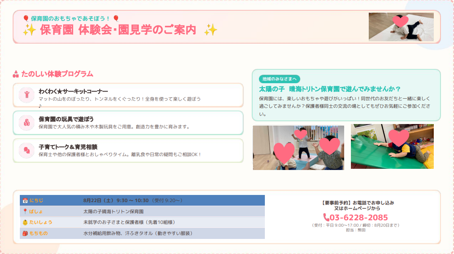Click the text 水分補給用飲み物、汗ふきタオル
This screenshot has height=254, width=454.
118,233
